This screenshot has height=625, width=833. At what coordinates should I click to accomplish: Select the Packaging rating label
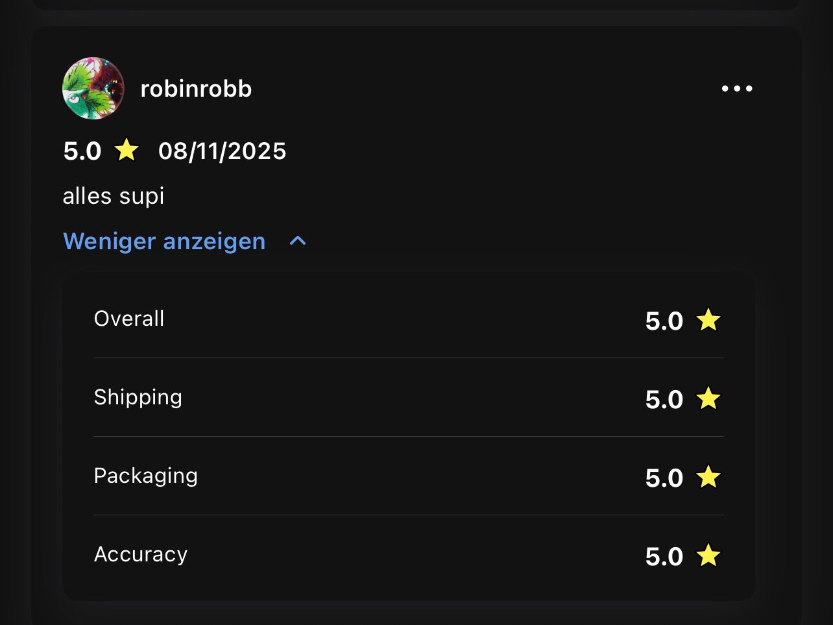(146, 476)
